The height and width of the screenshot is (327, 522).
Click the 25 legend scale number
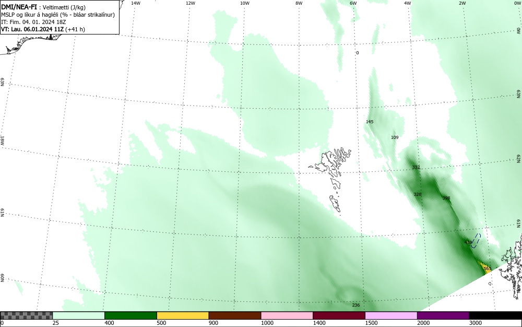click(56, 323)
